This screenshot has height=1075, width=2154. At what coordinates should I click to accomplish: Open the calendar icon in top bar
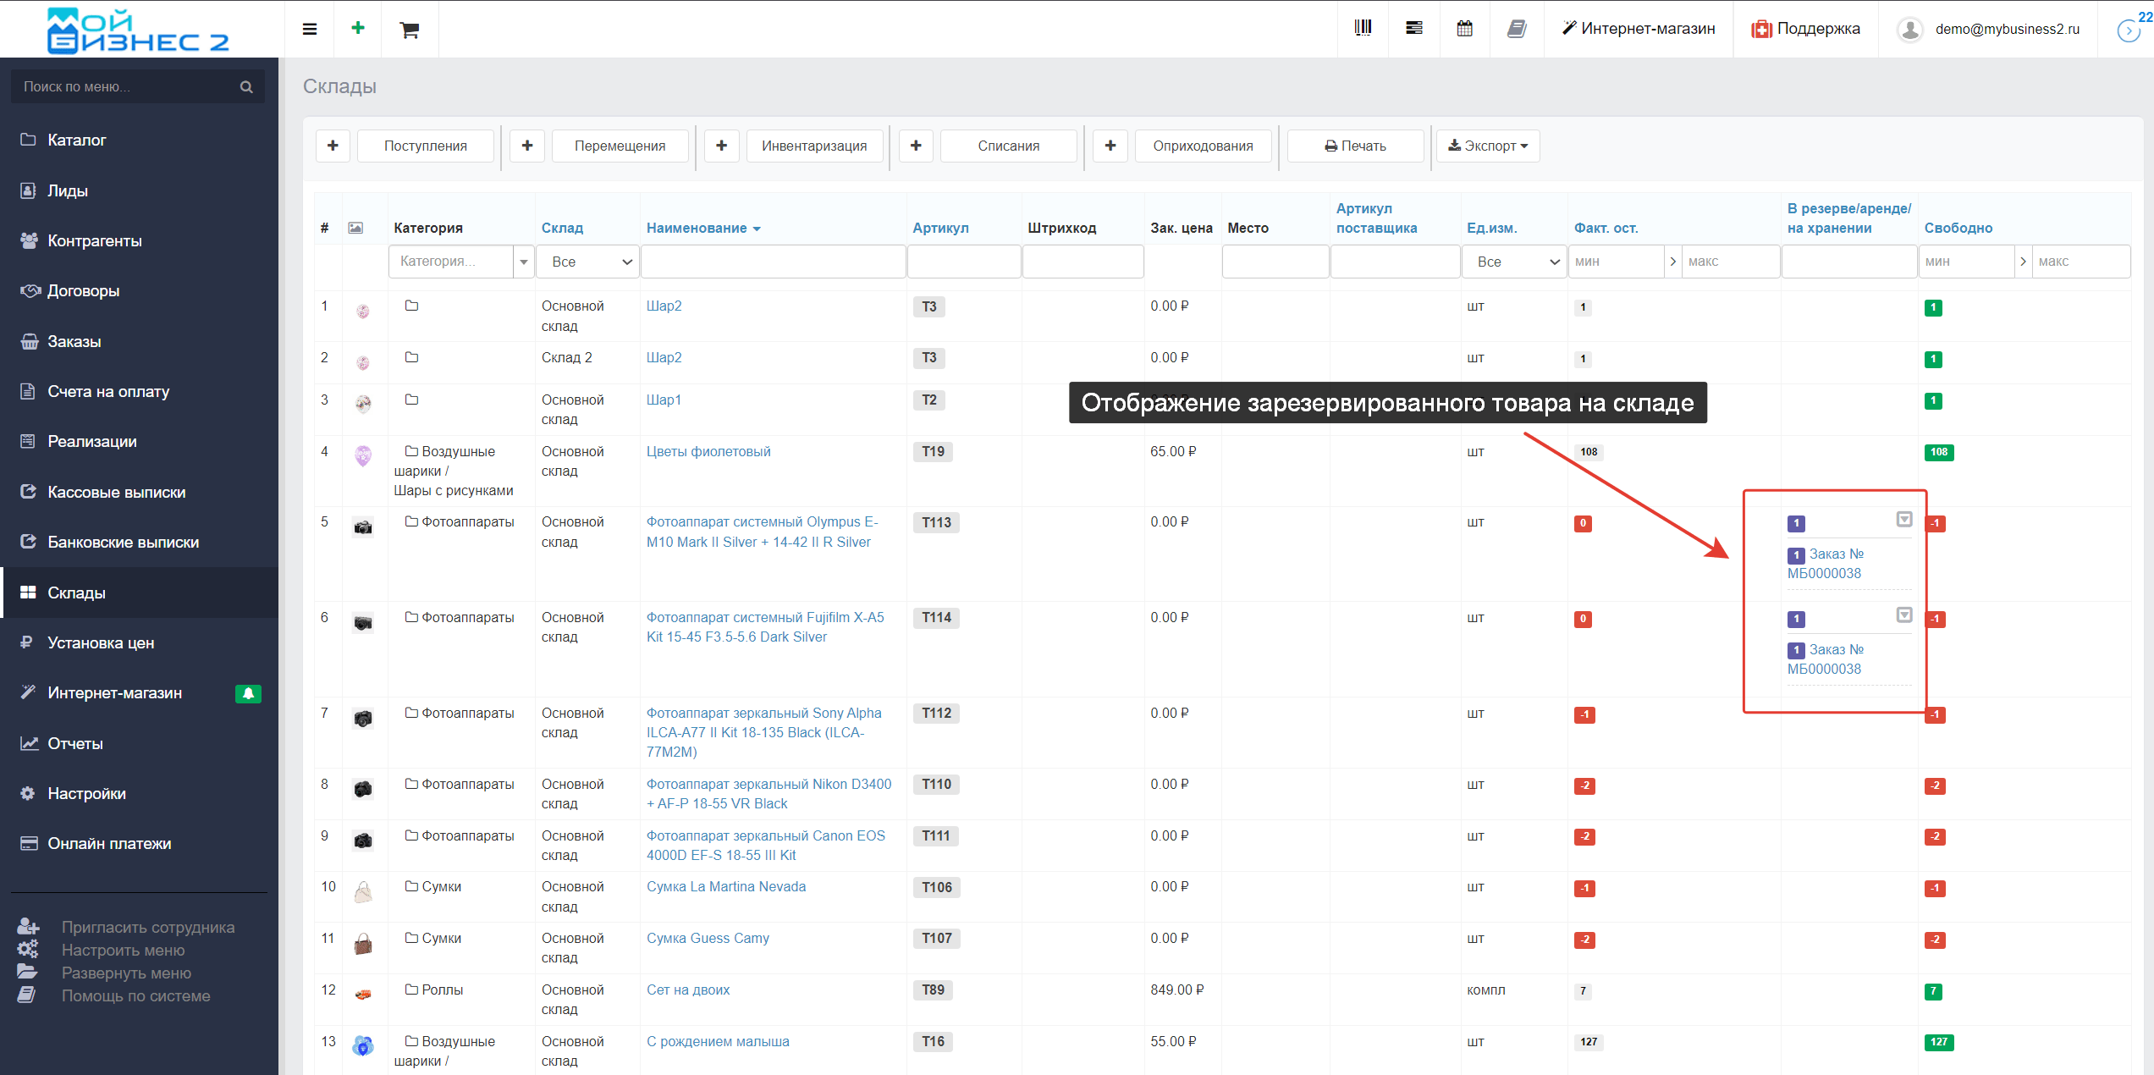1465,28
